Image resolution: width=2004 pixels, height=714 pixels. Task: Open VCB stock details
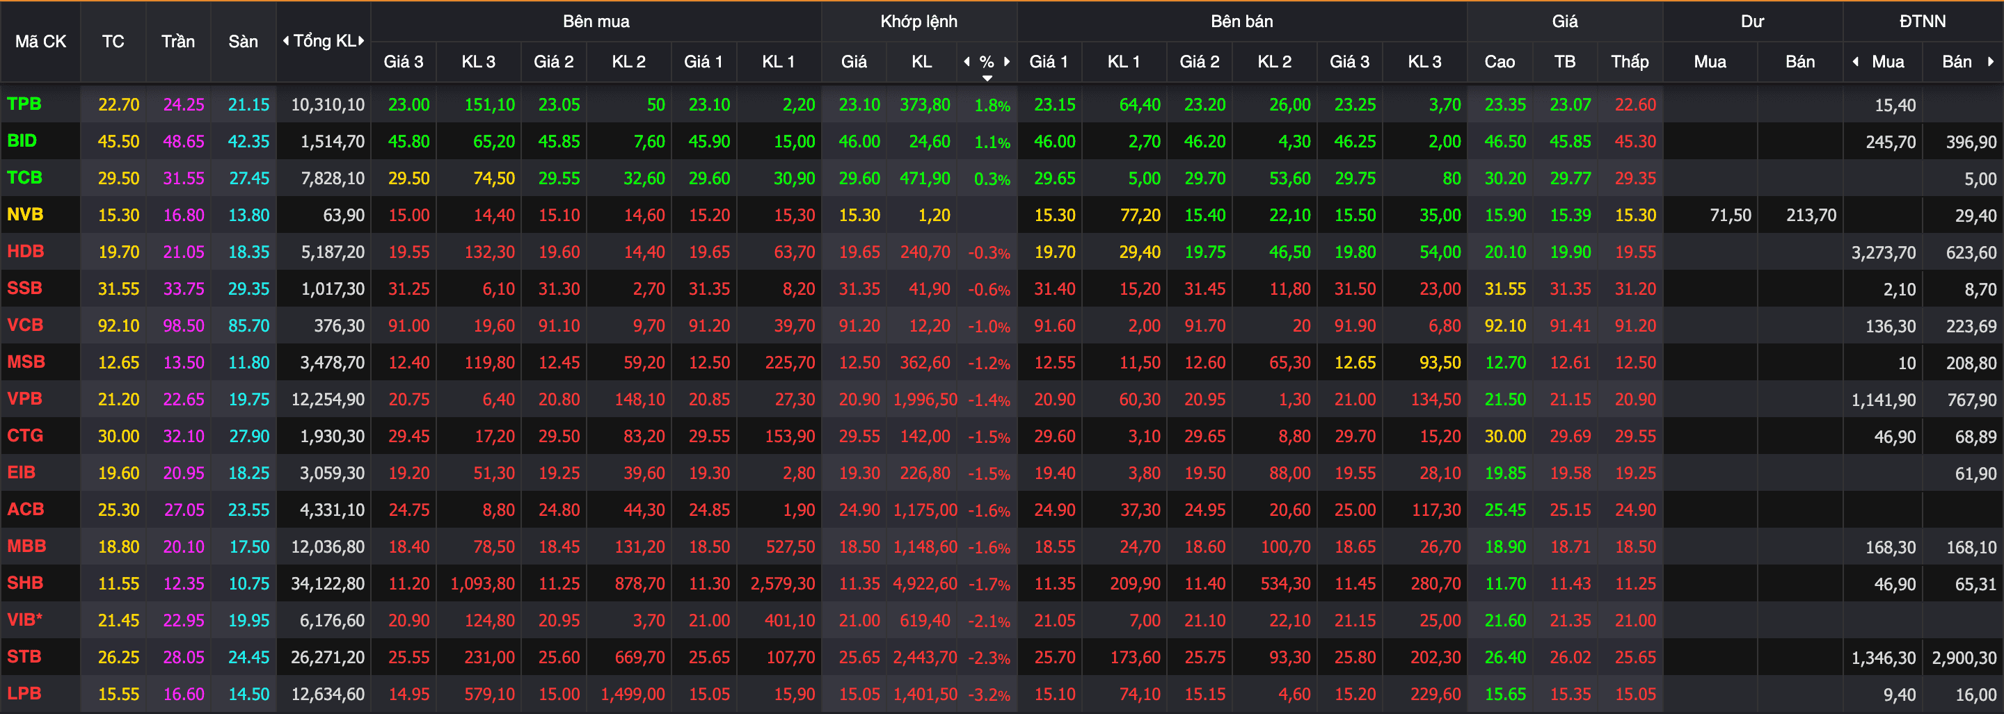[25, 325]
